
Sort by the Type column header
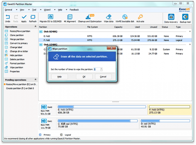[x=183, y=27]
